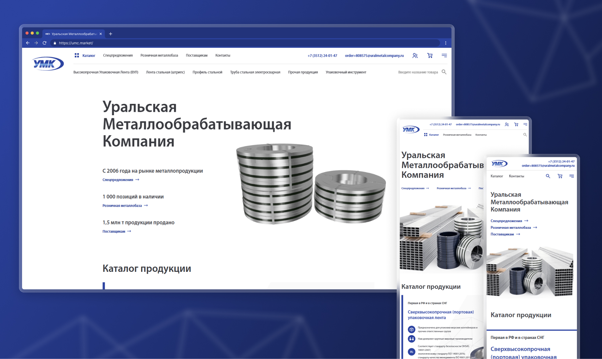
Task: Select Упаковочный инструмент category
Action: [x=346, y=72]
